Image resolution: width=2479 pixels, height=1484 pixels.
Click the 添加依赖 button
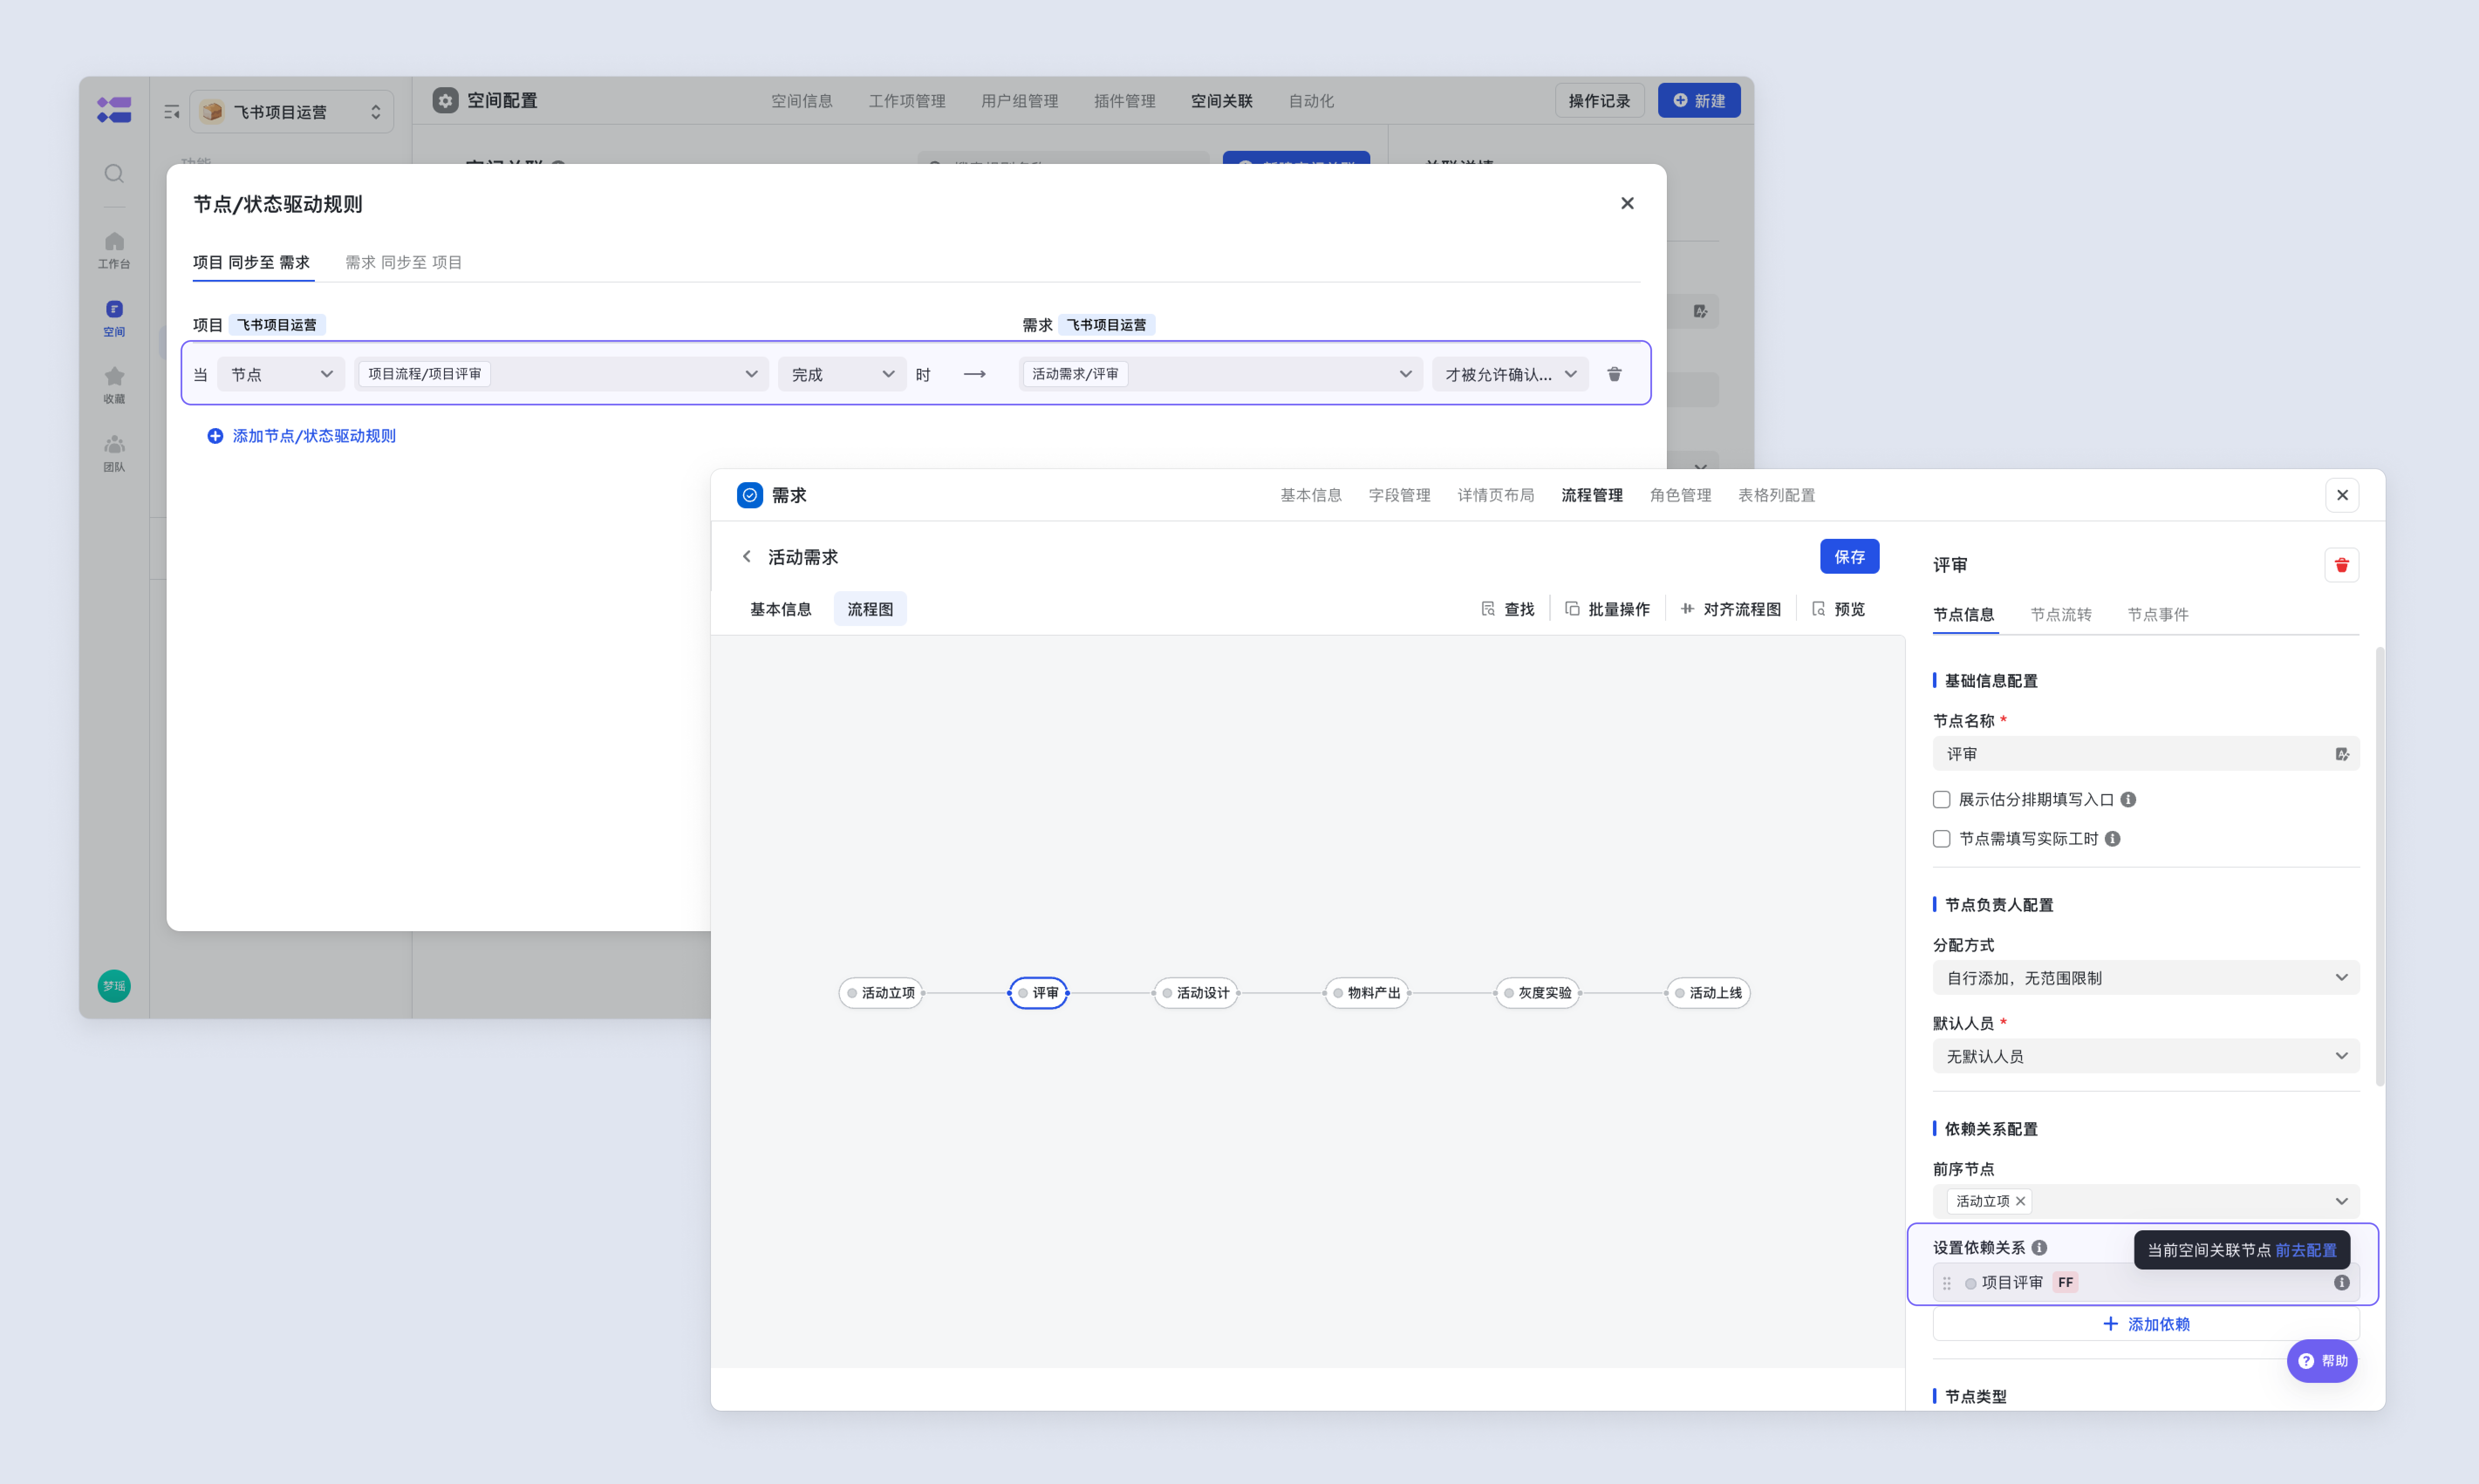pyautogui.click(x=2146, y=1324)
